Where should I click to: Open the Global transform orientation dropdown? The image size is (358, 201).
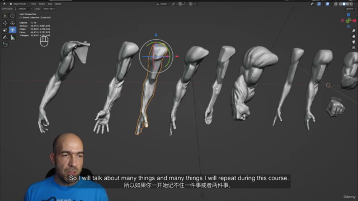pyautogui.click(x=163, y=4)
